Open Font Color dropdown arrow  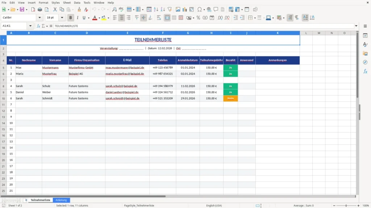pos(99,18)
